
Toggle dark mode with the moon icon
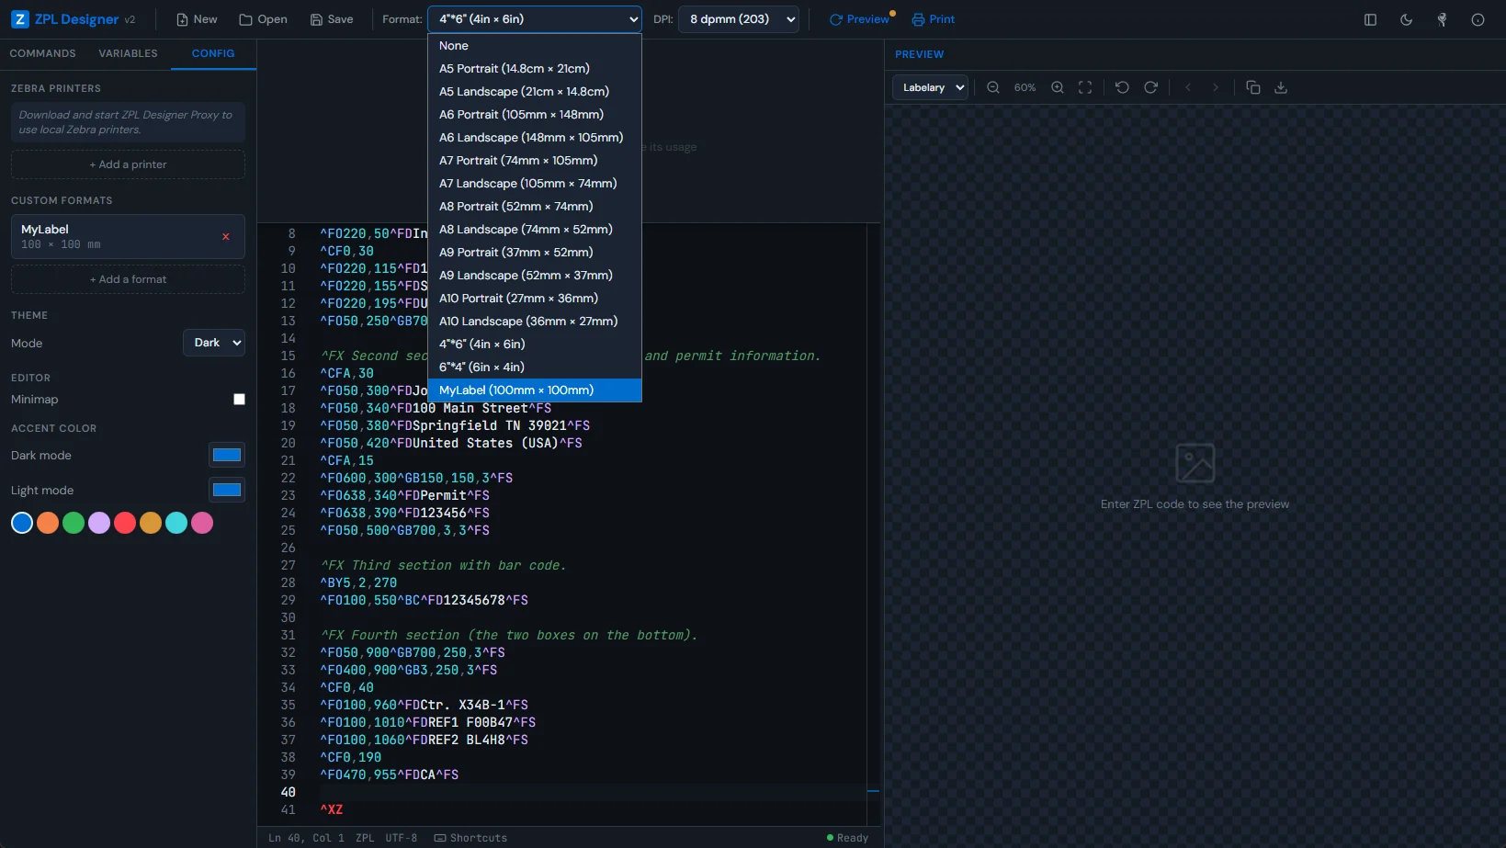click(x=1406, y=19)
